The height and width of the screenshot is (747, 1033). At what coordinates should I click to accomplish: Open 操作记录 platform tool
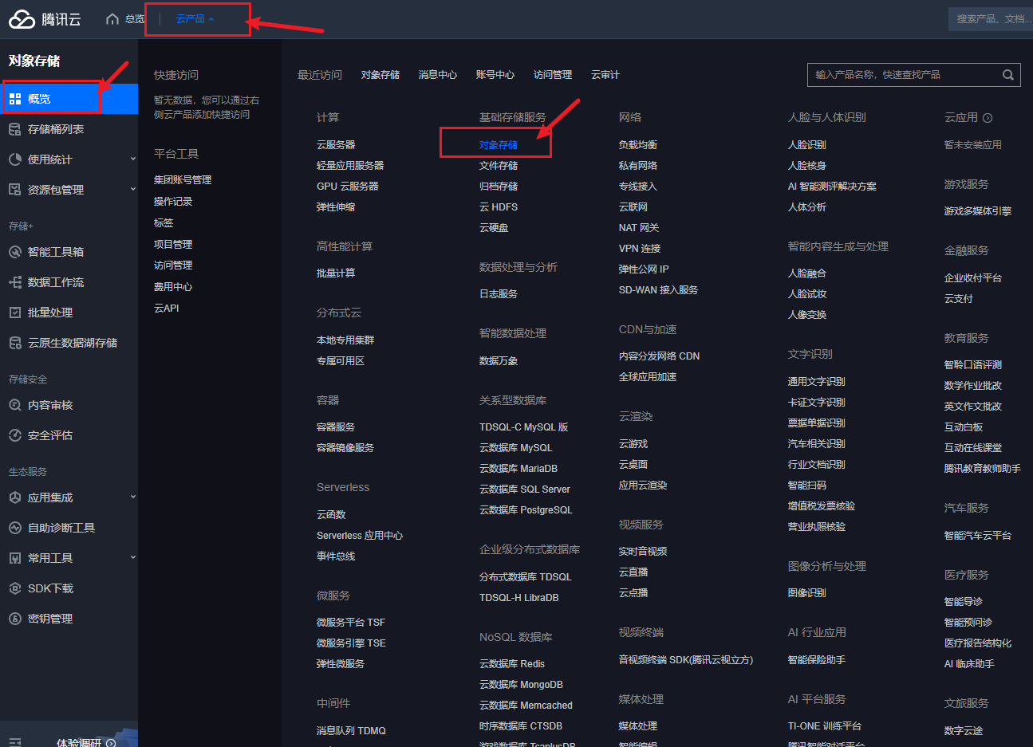click(x=173, y=202)
